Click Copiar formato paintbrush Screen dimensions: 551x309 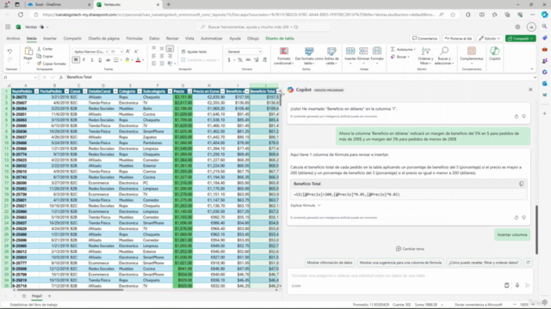click(52, 64)
